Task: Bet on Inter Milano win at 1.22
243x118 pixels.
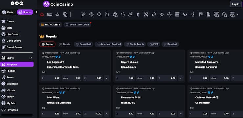Action: pyautogui.click(x=51, y=114)
